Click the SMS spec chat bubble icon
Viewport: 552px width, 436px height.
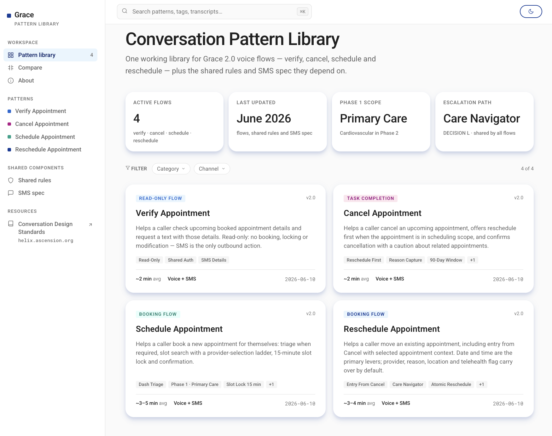pos(11,193)
